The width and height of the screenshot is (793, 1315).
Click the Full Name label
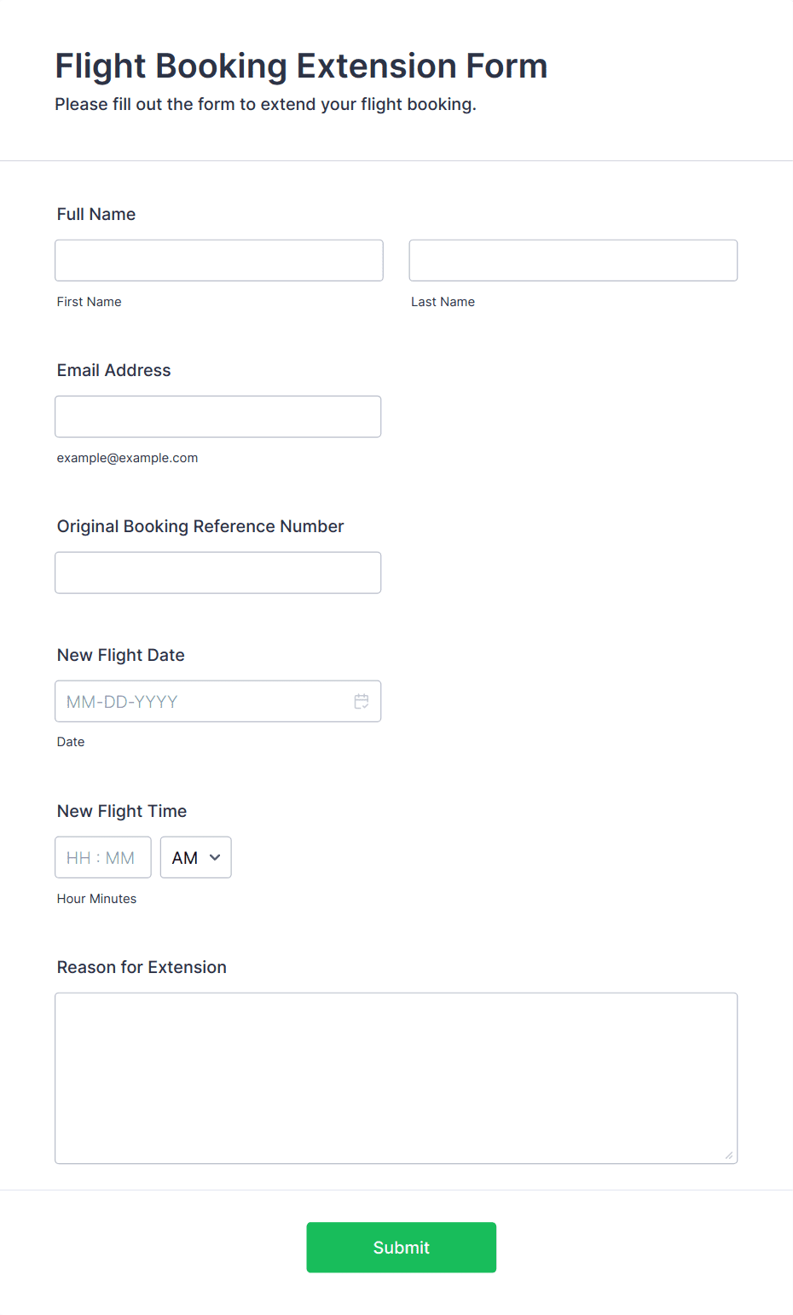96,214
